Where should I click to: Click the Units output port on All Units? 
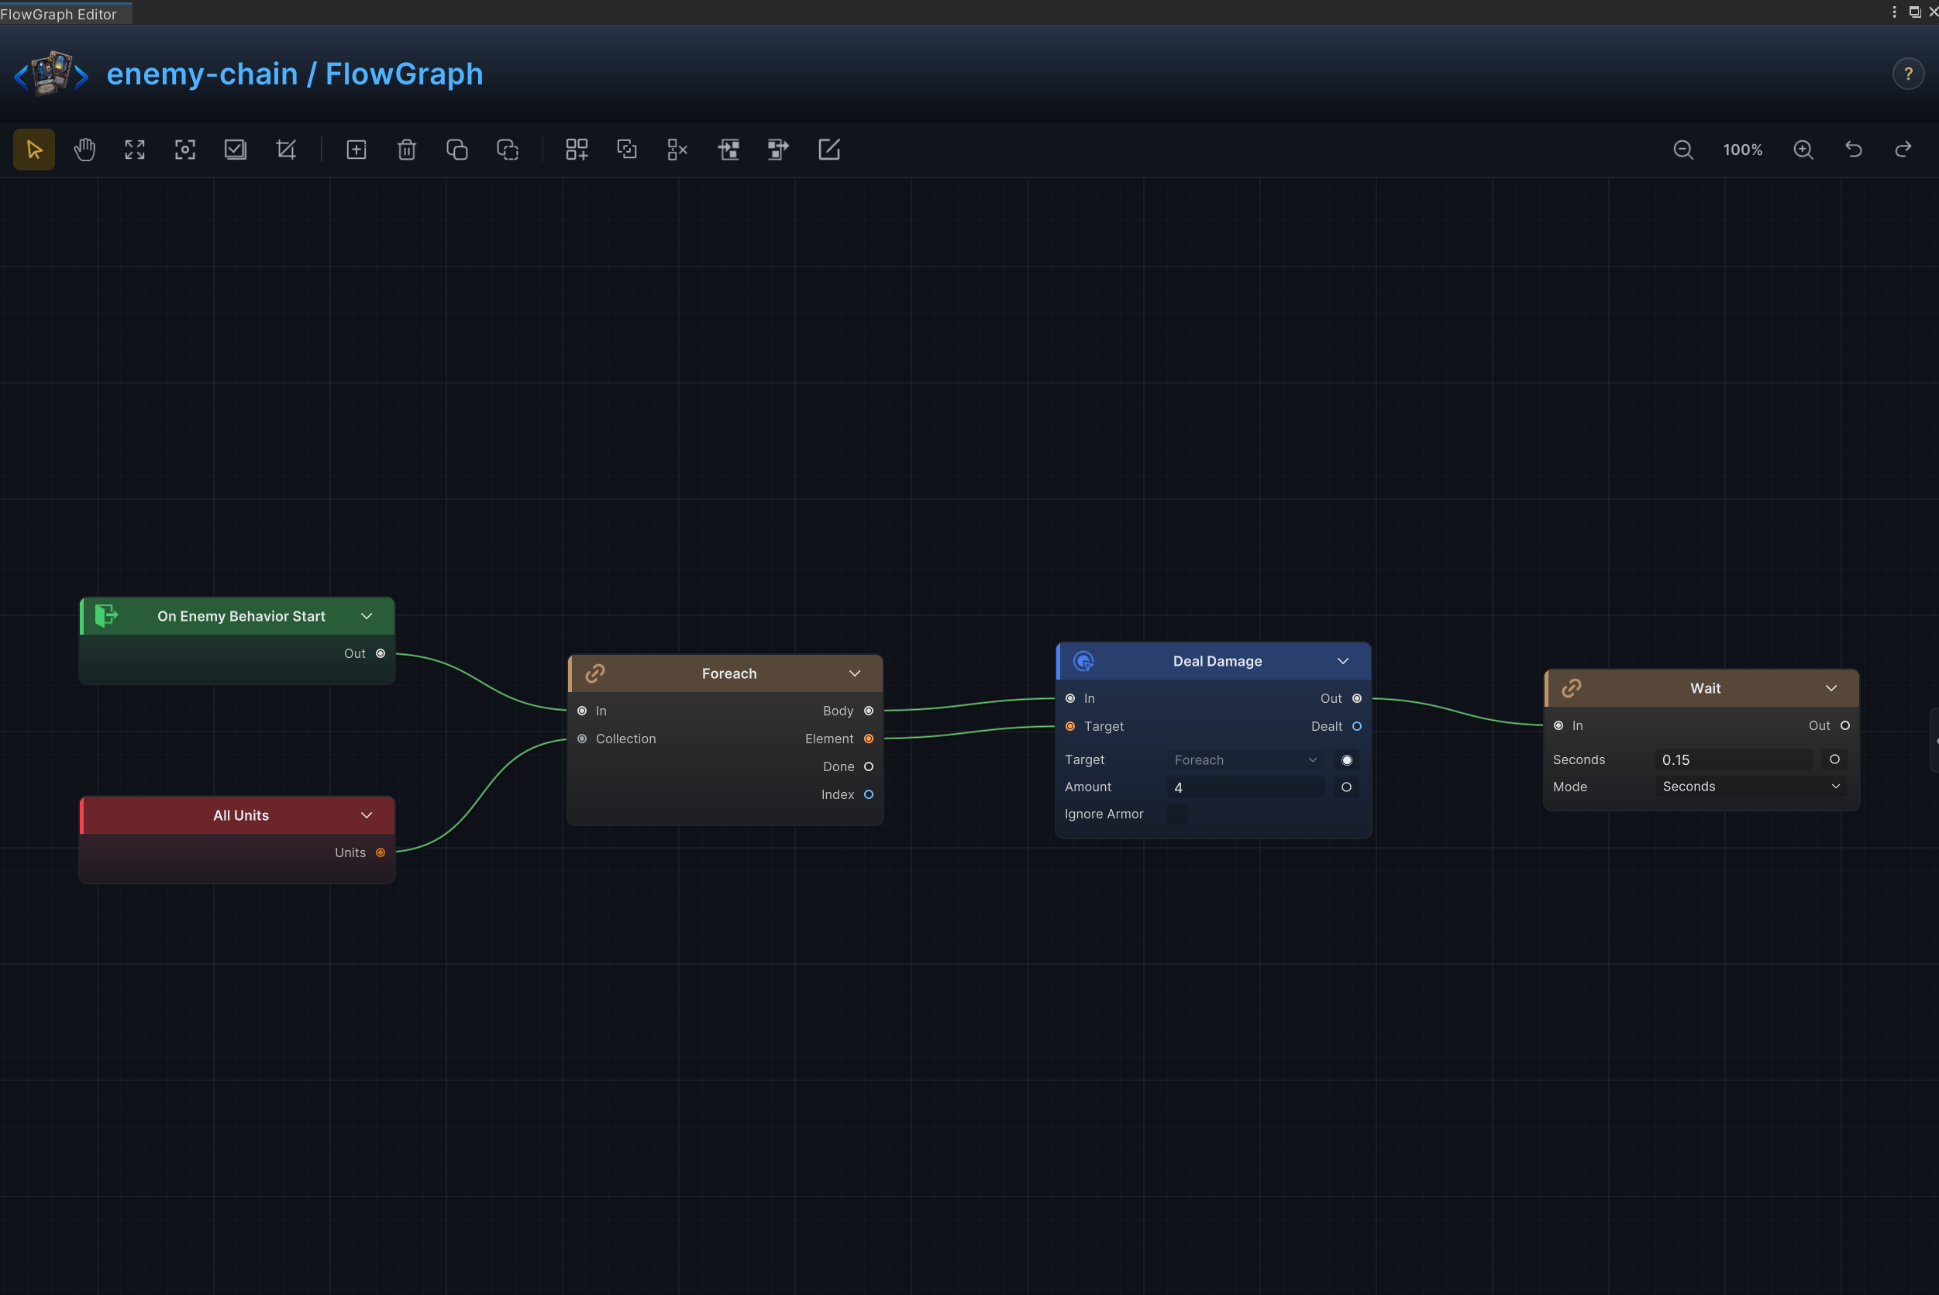tap(381, 852)
